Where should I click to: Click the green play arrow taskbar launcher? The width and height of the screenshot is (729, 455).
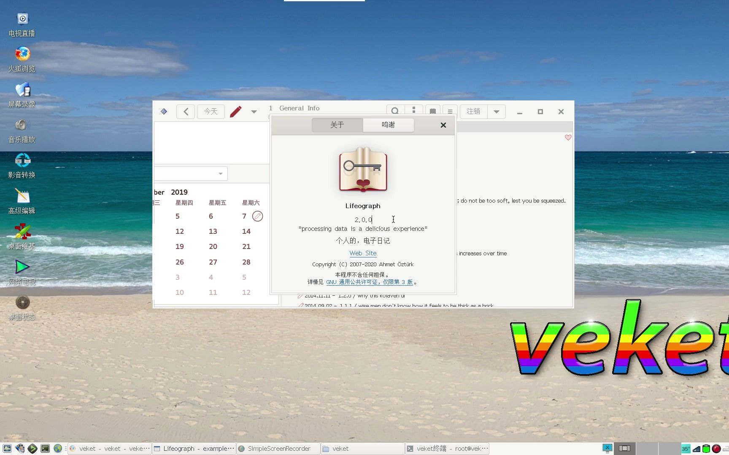coord(32,449)
